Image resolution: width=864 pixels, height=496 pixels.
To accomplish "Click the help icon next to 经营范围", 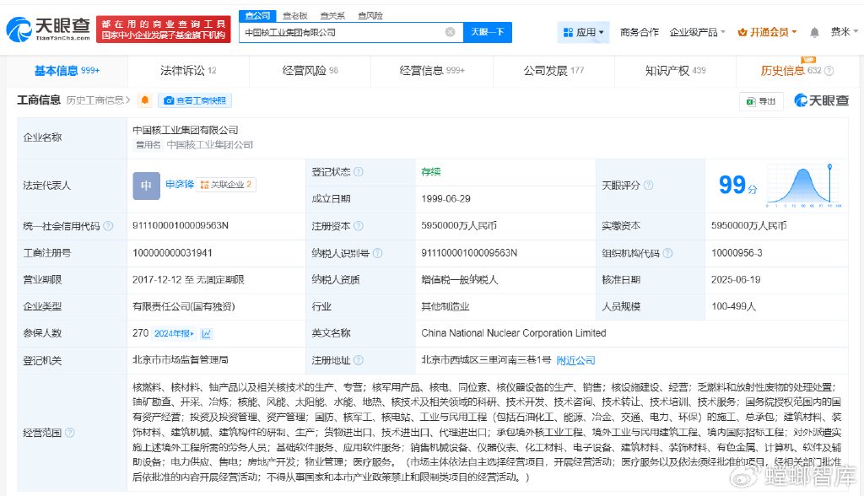I will click(70, 433).
